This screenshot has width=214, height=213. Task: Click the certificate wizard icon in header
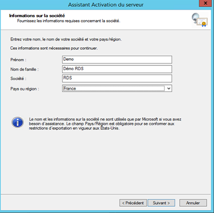coord(199,20)
